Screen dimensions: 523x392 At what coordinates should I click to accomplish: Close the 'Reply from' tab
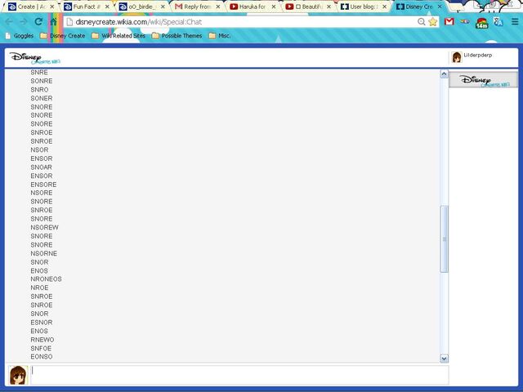[218, 7]
